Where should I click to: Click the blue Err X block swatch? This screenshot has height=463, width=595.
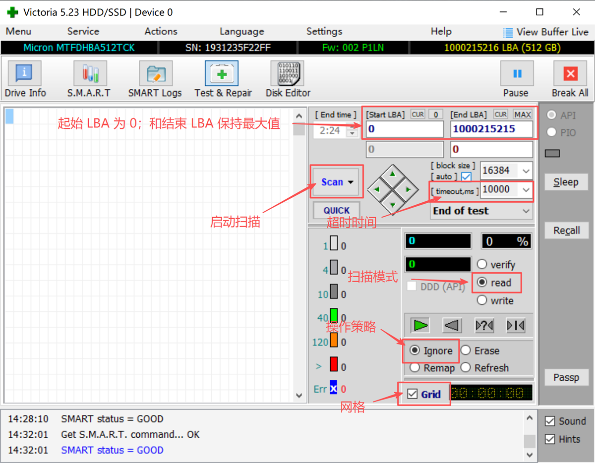(x=334, y=388)
